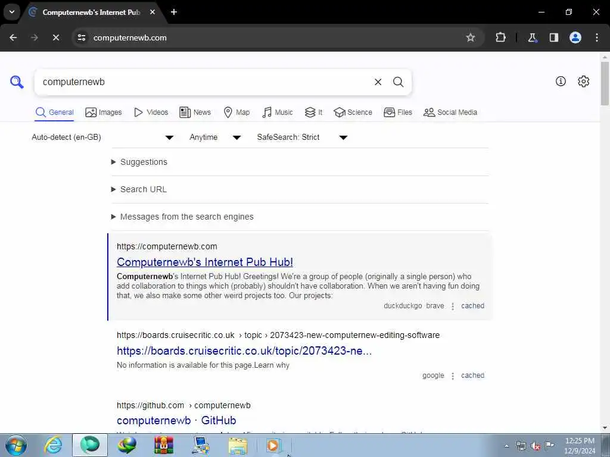Screen dimensions: 610x457
Task: Click the https://computernewb.com result URL text
Action: [x=167, y=246]
